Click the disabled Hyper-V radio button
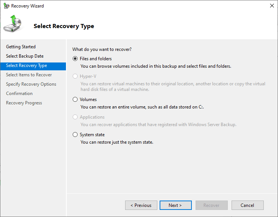 [x=75, y=76]
